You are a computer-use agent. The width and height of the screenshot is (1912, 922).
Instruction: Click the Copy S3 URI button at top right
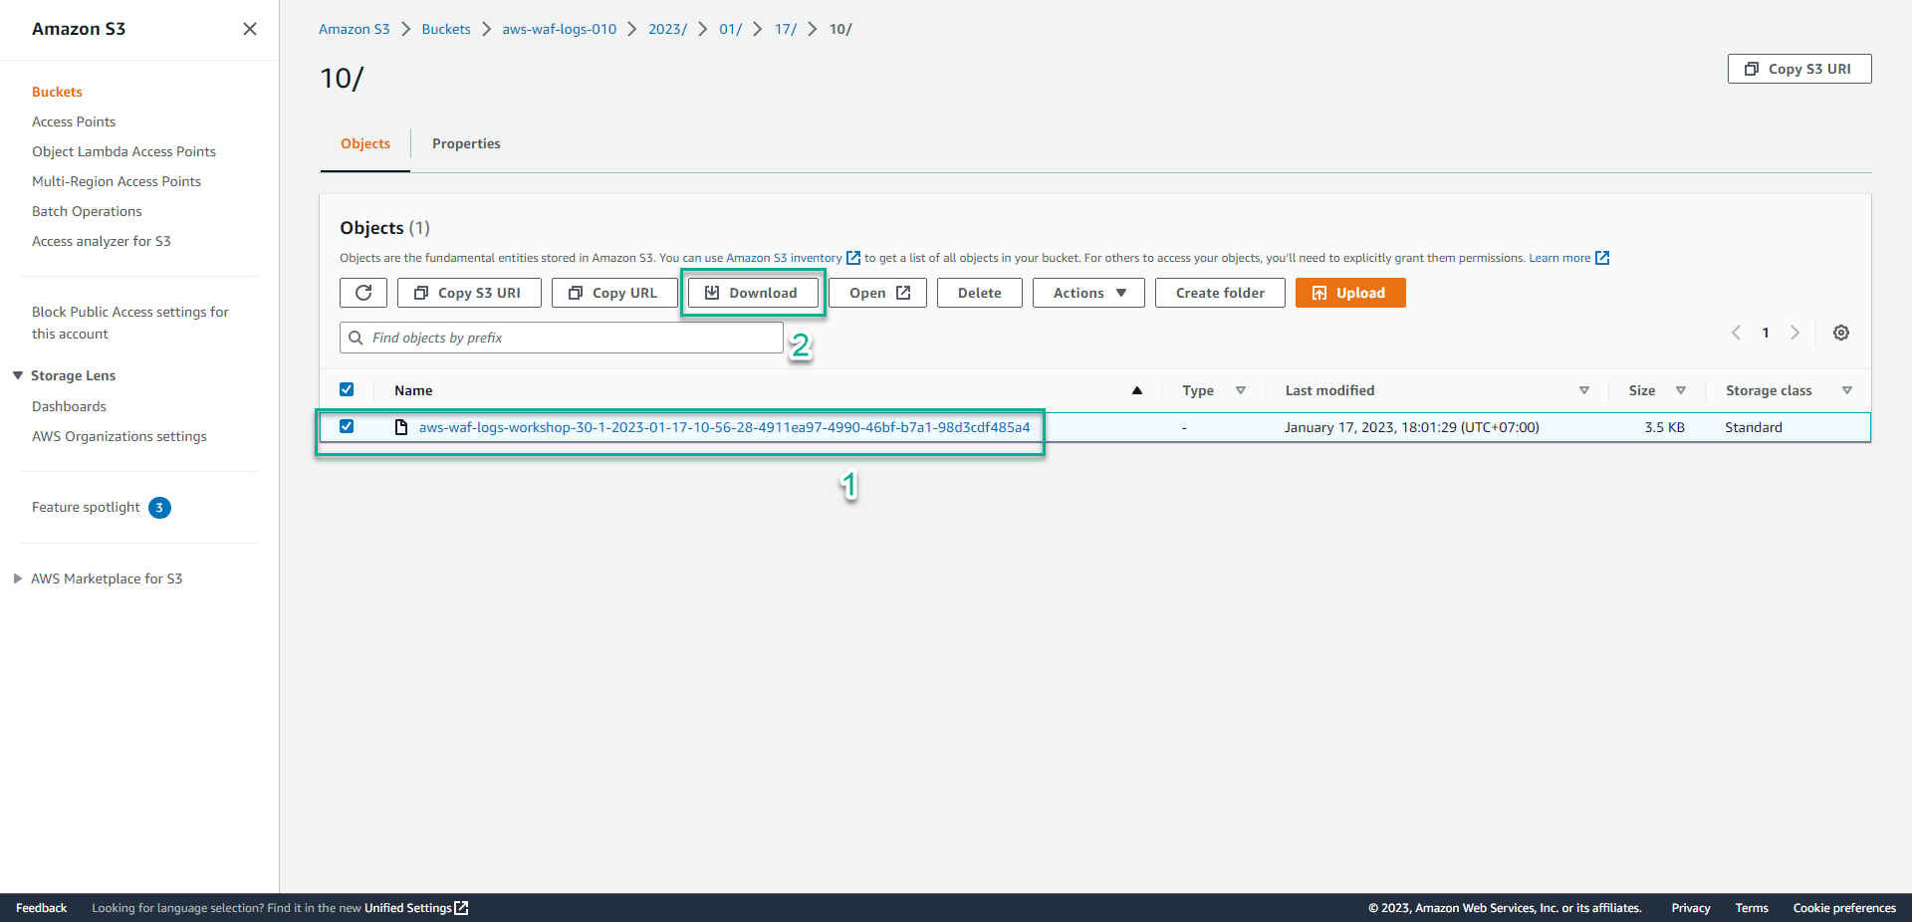coord(1799,69)
